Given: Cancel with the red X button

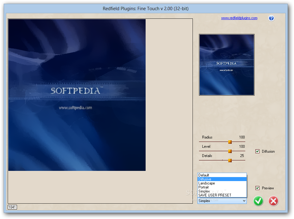Looking at the screenshot, I should 273,201.
